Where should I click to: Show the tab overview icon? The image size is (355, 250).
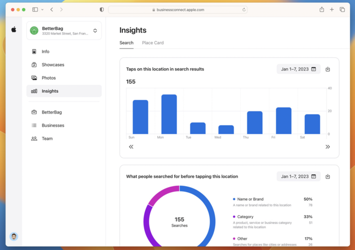(342, 9)
